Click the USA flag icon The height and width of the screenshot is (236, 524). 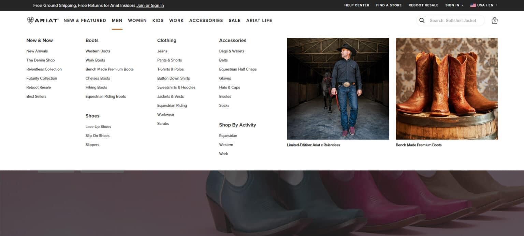(x=473, y=5)
